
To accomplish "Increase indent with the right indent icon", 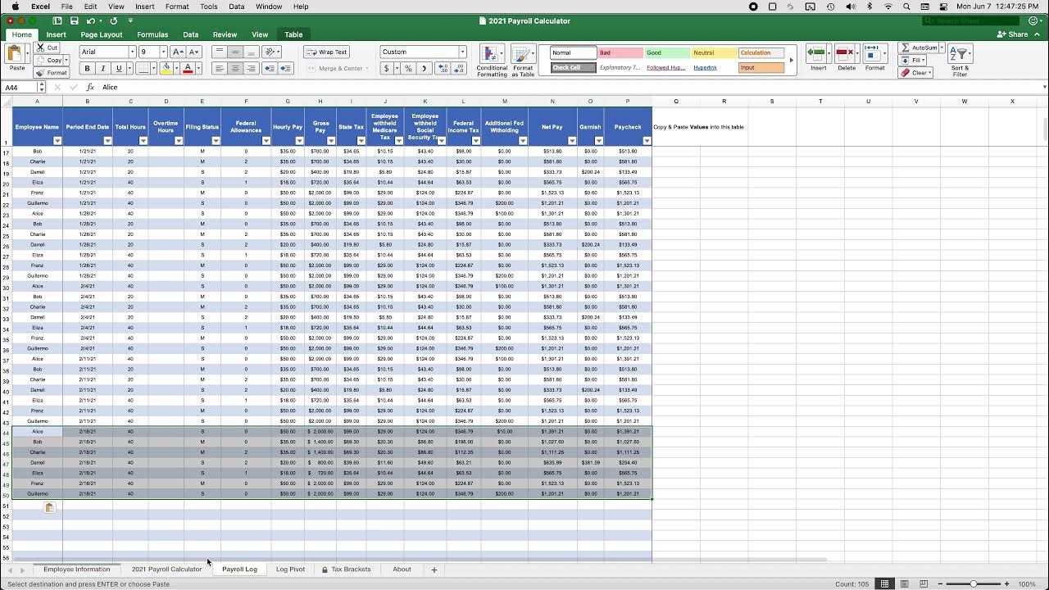I will point(285,69).
